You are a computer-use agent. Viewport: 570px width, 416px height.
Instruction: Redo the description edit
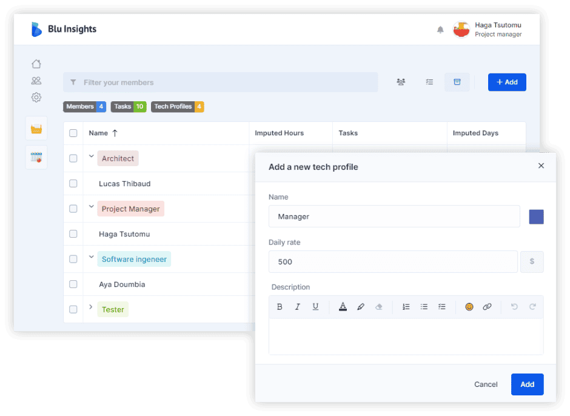tap(532, 307)
